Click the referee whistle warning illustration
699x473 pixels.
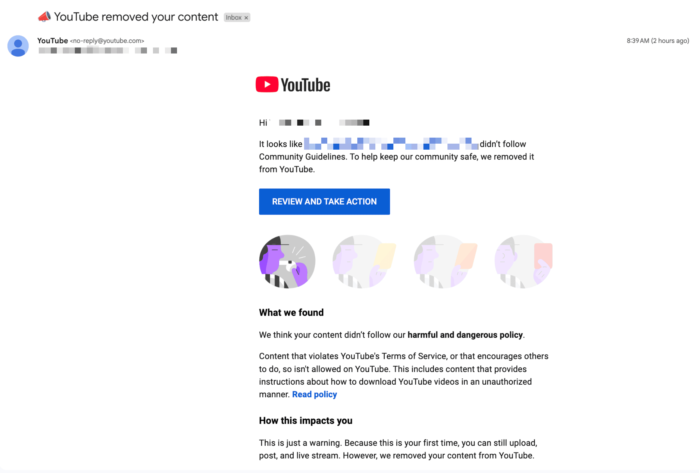pyautogui.click(x=287, y=262)
